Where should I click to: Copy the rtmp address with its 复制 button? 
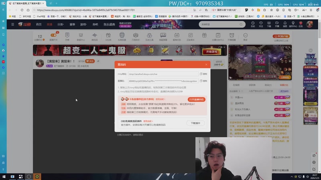(203, 74)
